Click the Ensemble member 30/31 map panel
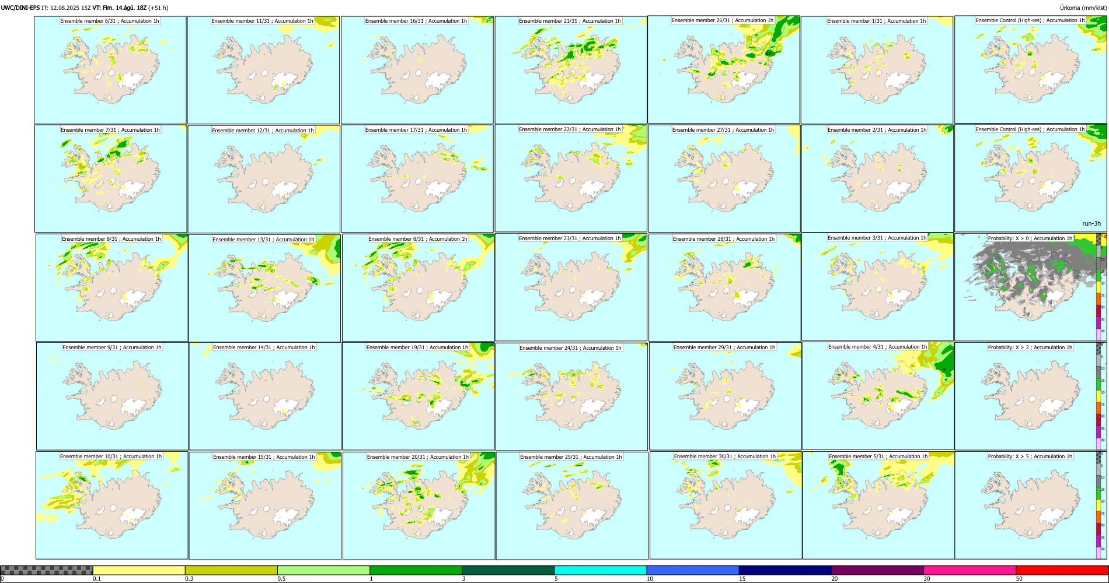Viewport: 1109px width, 583px height. (x=726, y=505)
